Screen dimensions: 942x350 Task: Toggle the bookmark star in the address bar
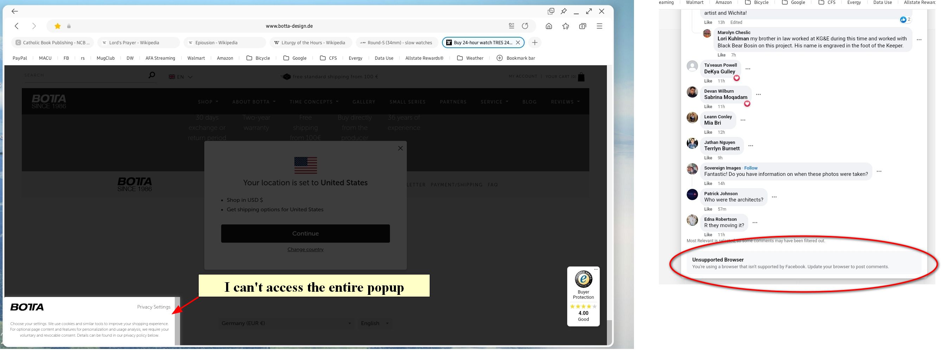click(x=57, y=26)
